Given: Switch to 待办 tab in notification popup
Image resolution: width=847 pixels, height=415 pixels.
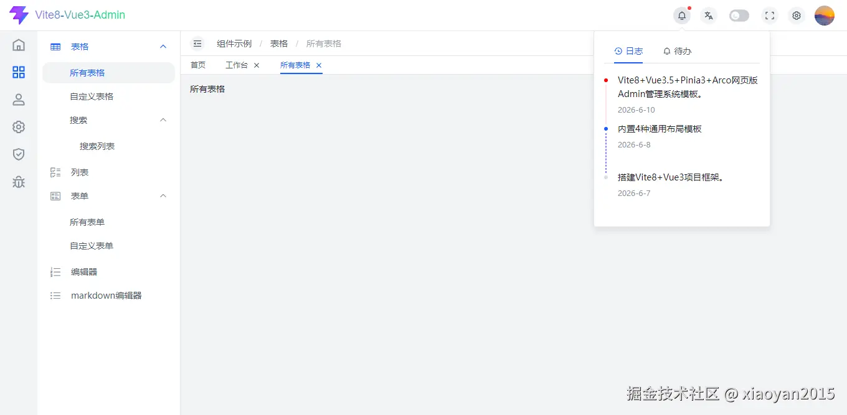Looking at the screenshot, I should pos(677,51).
